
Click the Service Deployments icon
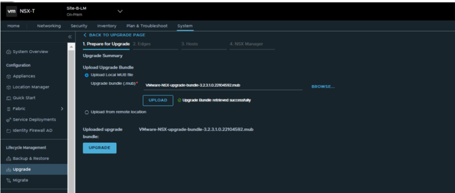[8, 120]
